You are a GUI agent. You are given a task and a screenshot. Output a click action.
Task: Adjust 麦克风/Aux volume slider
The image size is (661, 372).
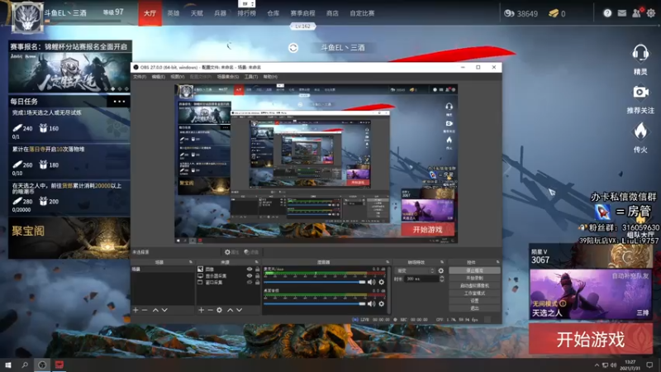[315, 282]
